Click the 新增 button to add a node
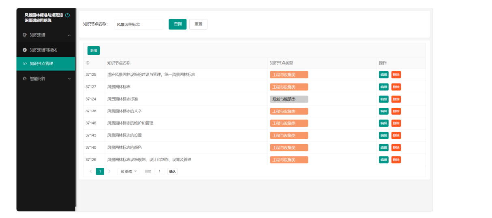 click(94, 51)
